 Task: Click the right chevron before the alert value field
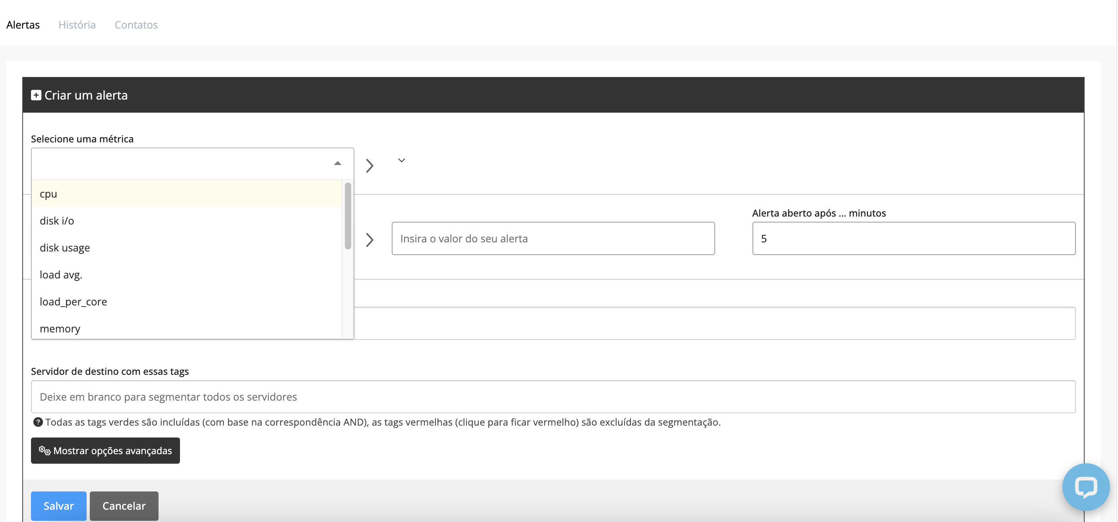pyautogui.click(x=369, y=240)
